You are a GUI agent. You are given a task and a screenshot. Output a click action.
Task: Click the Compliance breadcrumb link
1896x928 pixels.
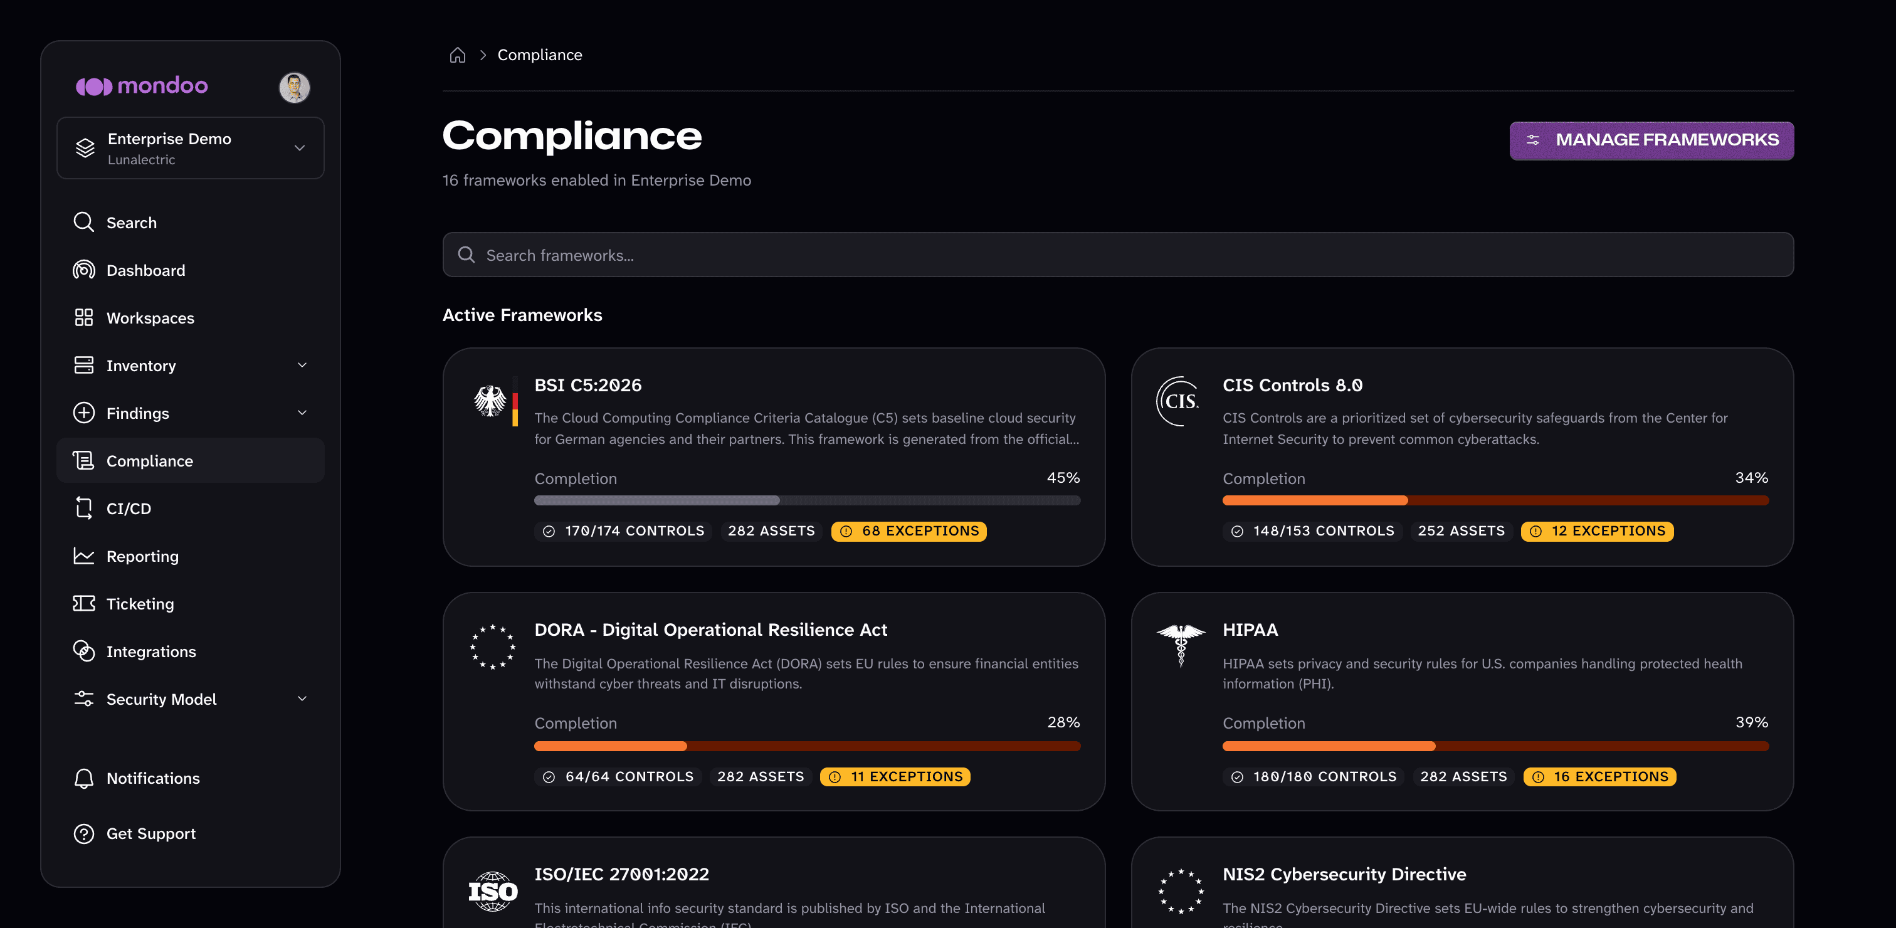click(539, 55)
